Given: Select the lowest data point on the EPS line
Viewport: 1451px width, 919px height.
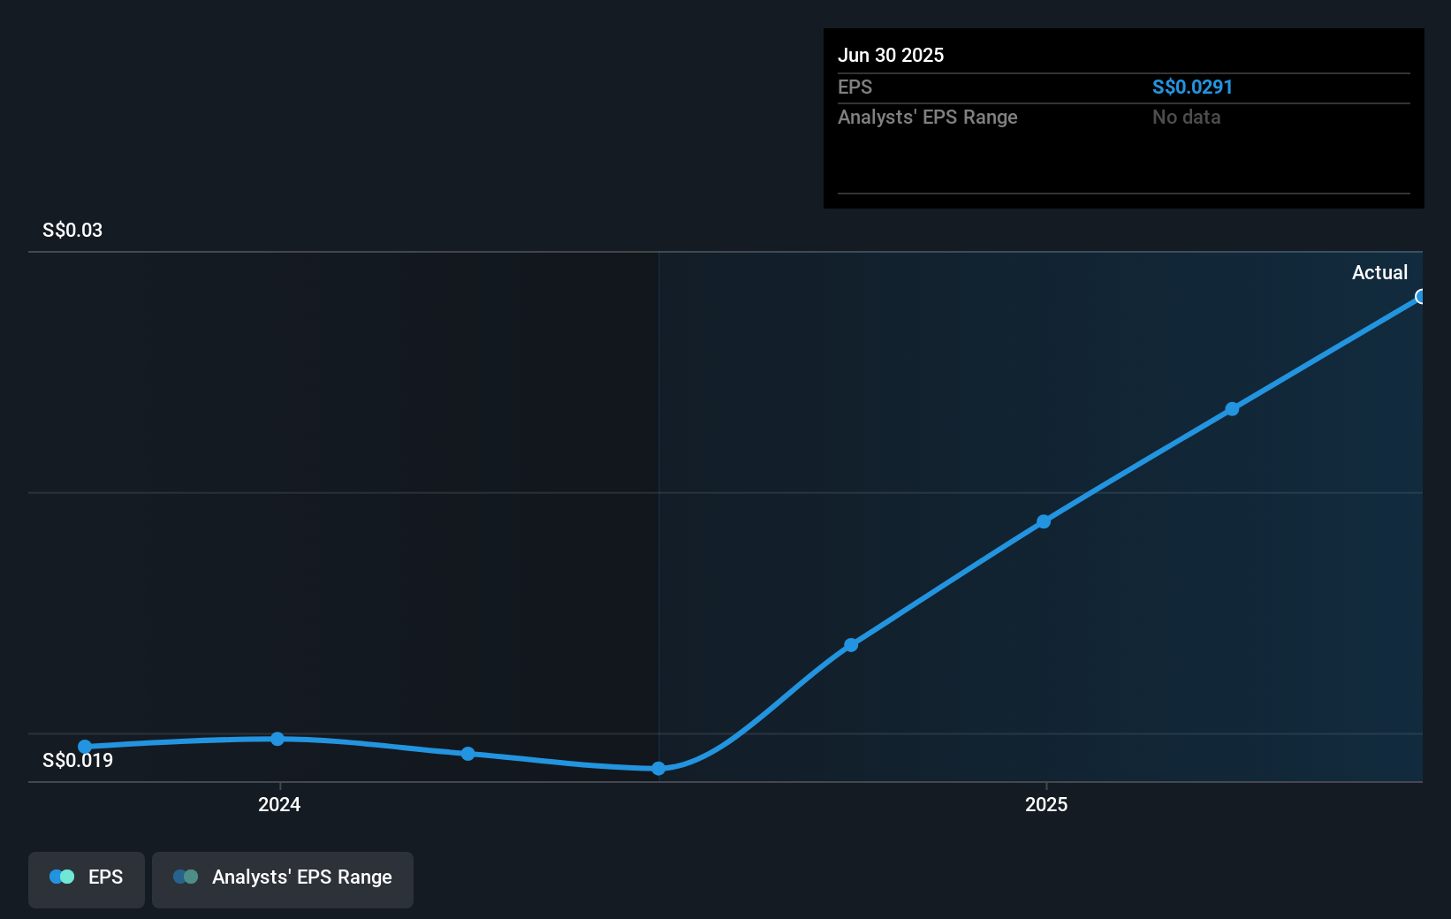Looking at the screenshot, I should (658, 769).
